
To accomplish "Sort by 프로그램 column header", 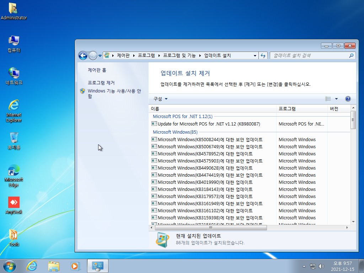I will (302, 109).
